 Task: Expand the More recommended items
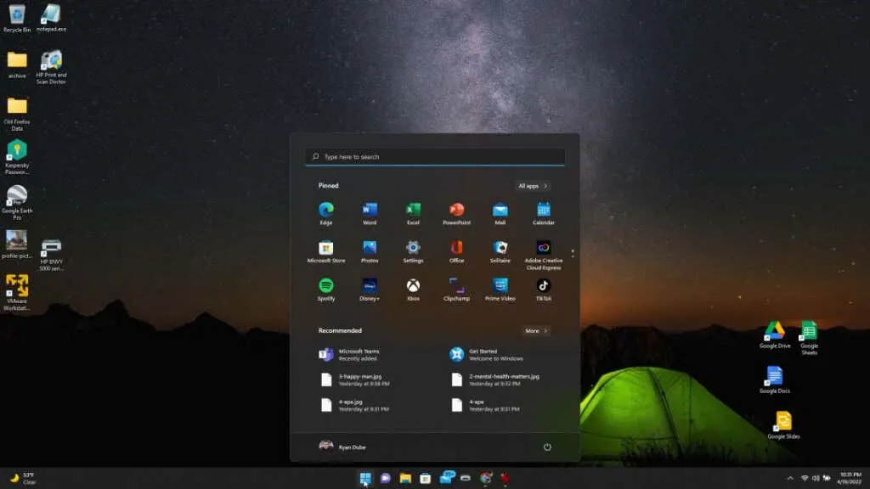point(536,331)
